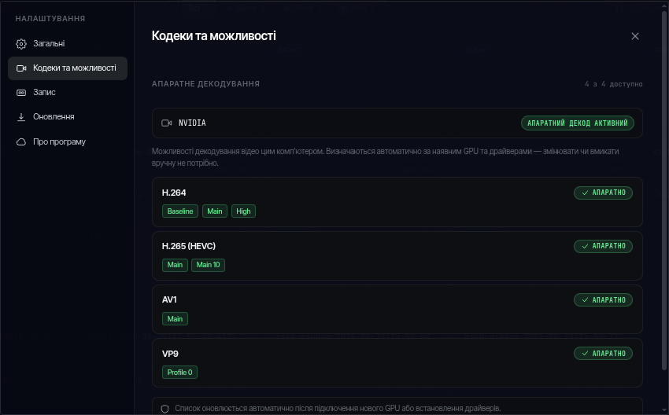
Task: Click the АПАРАТНИЙ ДЕКОД АКТИВНИЙ badge
Action: (577, 123)
